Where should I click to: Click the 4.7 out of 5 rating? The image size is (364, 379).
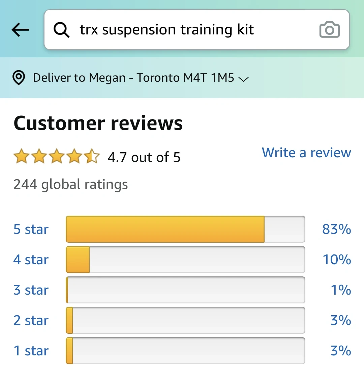coord(144,157)
